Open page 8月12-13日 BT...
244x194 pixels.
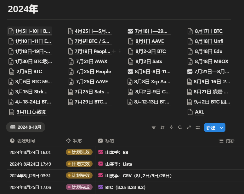tap(151, 102)
